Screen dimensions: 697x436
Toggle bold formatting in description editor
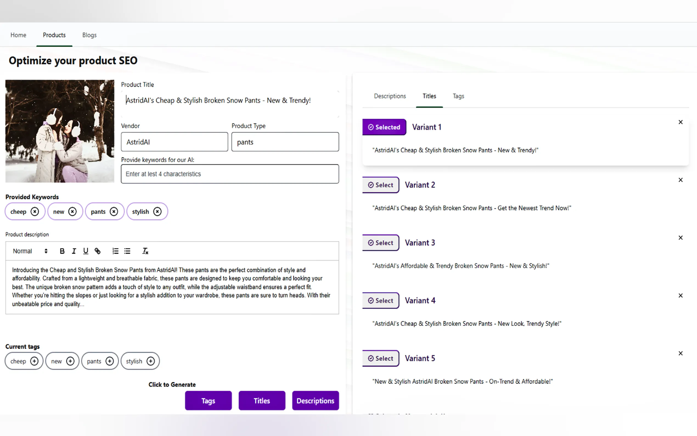tap(62, 251)
